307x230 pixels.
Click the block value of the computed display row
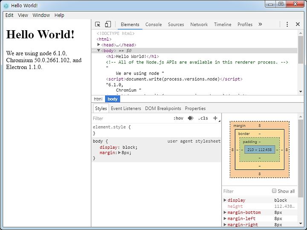(x=281, y=200)
